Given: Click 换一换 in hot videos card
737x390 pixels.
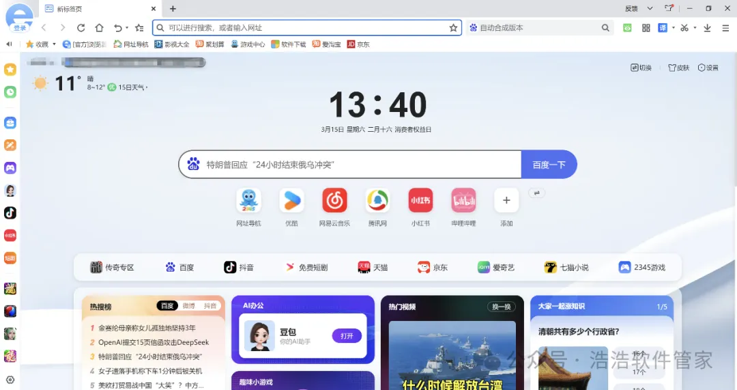Looking at the screenshot, I should (502, 307).
